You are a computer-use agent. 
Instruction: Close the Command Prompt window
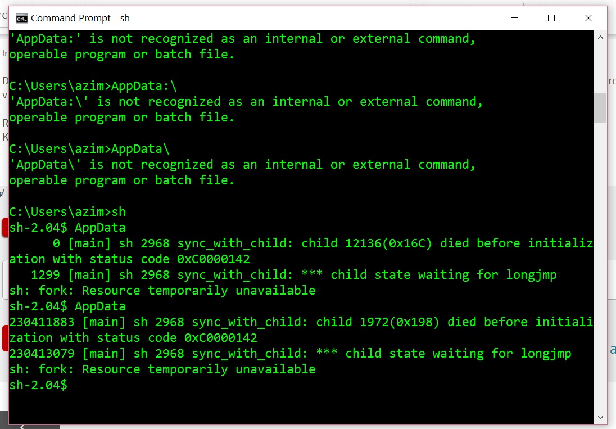pos(588,17)
